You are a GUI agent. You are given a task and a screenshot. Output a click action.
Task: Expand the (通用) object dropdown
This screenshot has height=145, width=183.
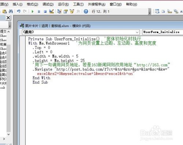pos(137,32)
